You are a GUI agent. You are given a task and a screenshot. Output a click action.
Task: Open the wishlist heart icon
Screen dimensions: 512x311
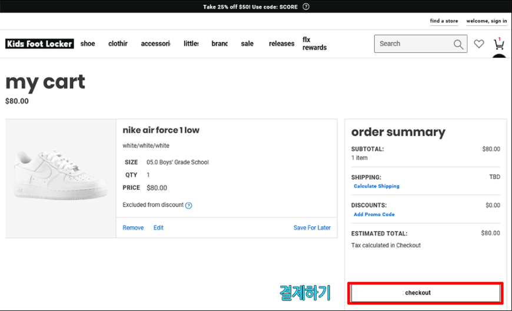click(x=479, y=44)
